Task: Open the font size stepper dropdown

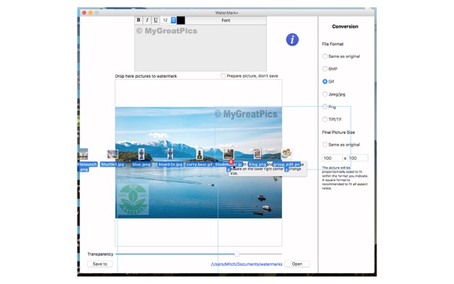Action: point(173,20)
